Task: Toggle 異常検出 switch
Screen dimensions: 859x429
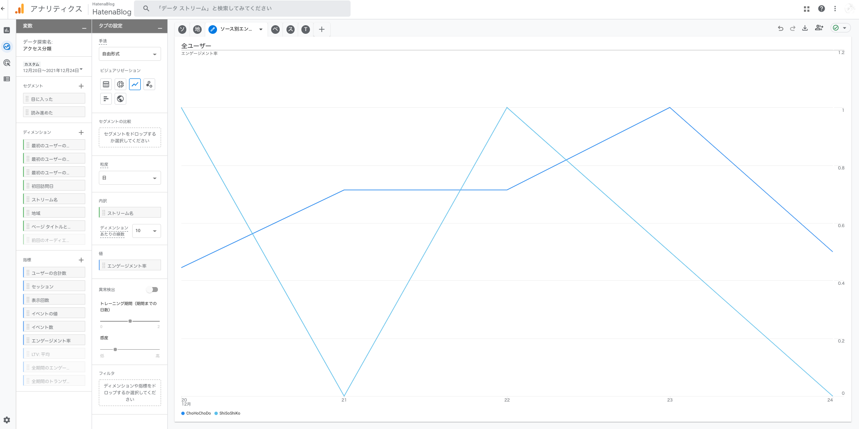Action: (x=152, y=289)
